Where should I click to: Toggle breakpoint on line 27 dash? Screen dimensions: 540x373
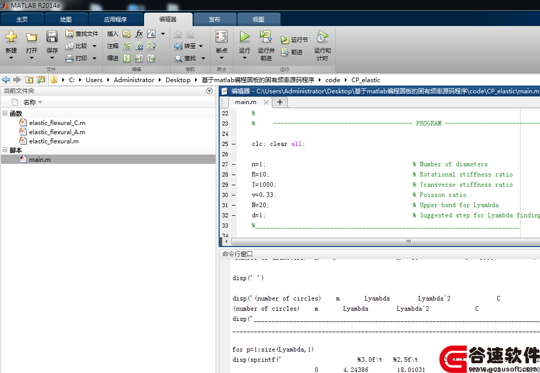click(x=234, y=164)
